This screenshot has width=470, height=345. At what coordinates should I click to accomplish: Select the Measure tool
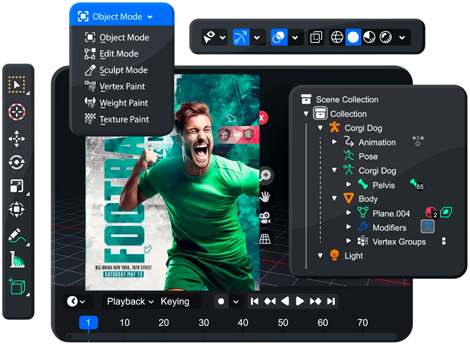[17, 260]
